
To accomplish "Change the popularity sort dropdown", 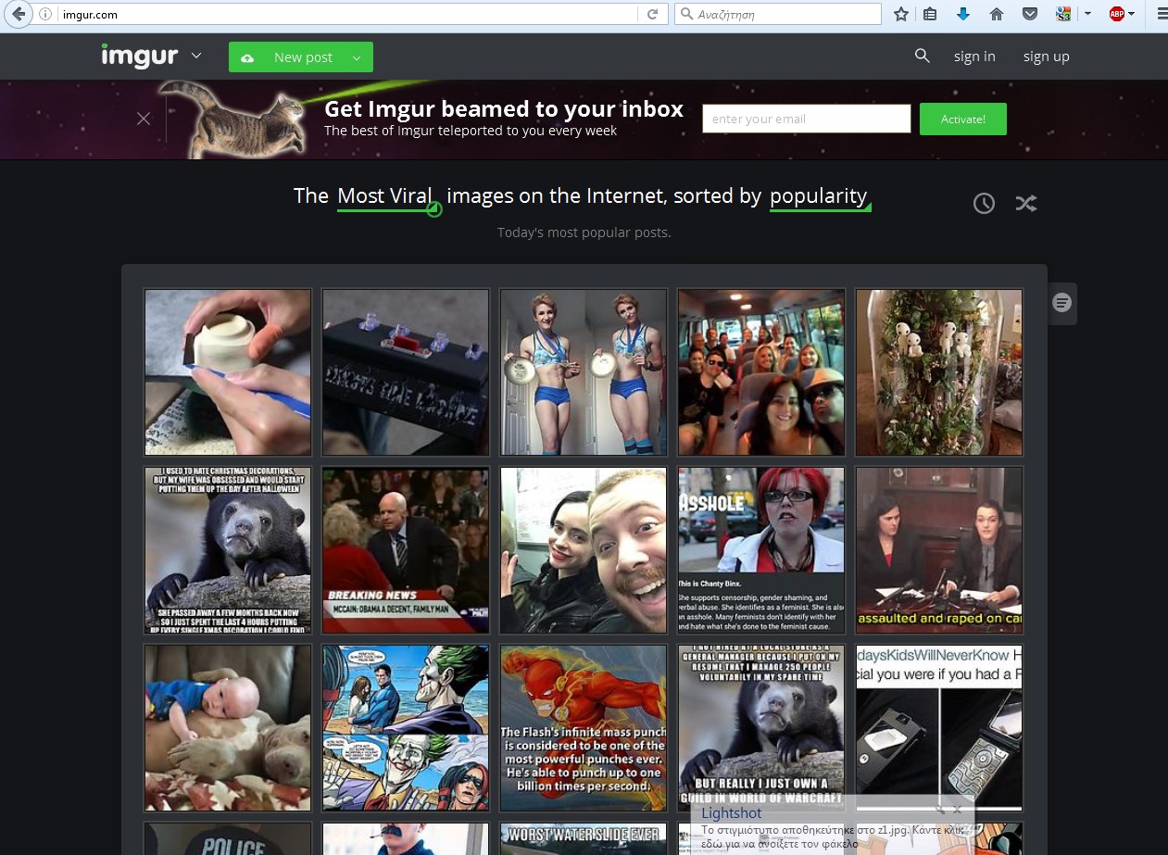I will pos(819,196).
